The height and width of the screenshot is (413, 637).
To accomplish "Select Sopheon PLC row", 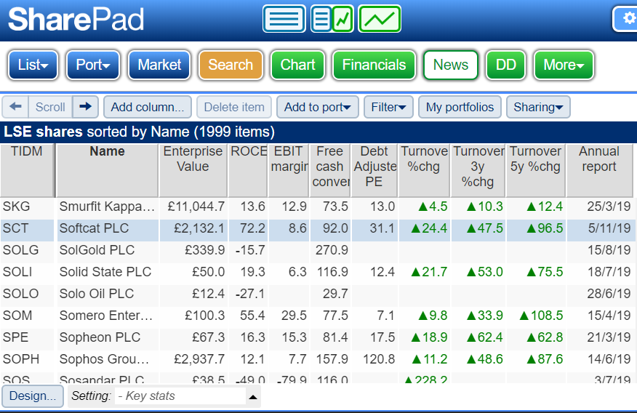I will point(100,337).
